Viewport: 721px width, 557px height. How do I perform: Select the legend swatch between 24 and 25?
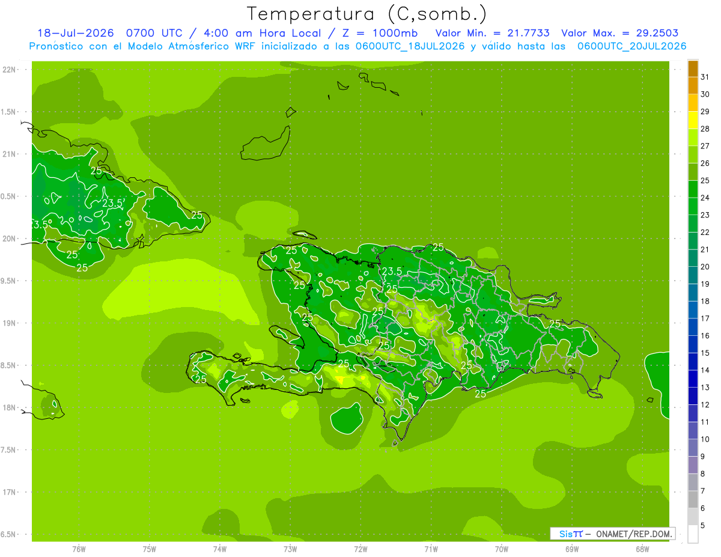click(693, 189)
